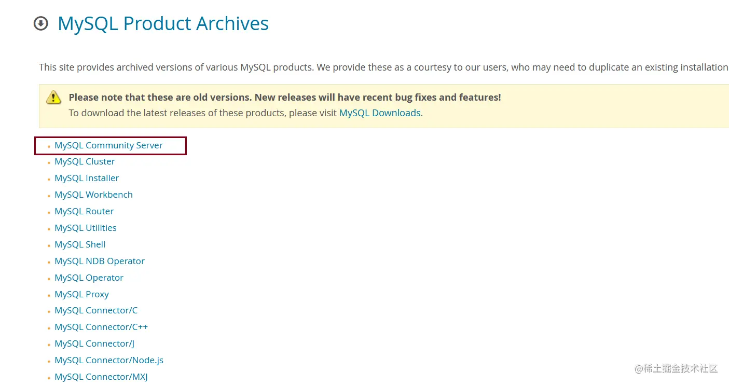Image resolution: width=729 pixels, height=385 pixels.
Task: Open MySQL Connector/Node.js archives
Action: 109,361
